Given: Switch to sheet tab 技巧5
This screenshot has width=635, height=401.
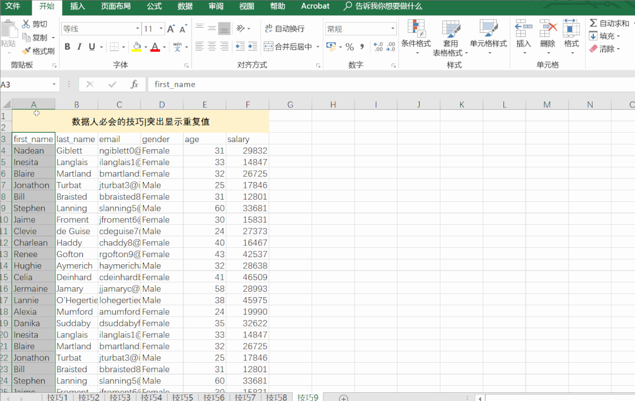Looking at the screenshot, I should click(182, 397).
